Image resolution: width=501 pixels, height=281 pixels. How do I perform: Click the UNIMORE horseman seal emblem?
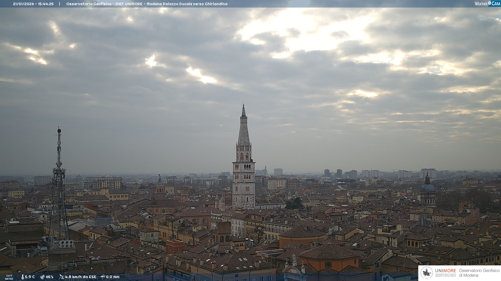(427, 273)
